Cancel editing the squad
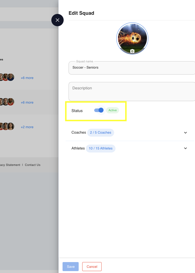 click(92, 266)
